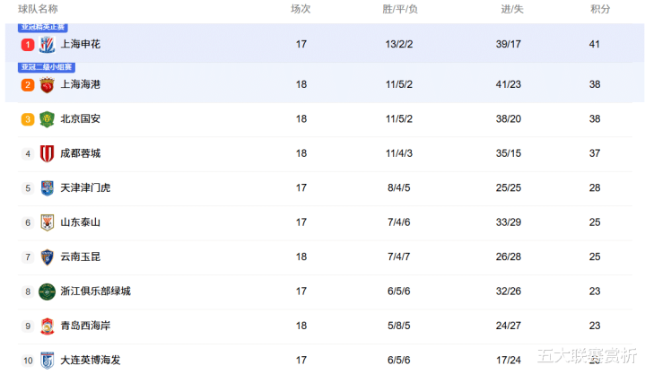This screenshot has height=374, width=645.
Task: Click the Dalian Yingbo team logo
Action: pos(48,360)
